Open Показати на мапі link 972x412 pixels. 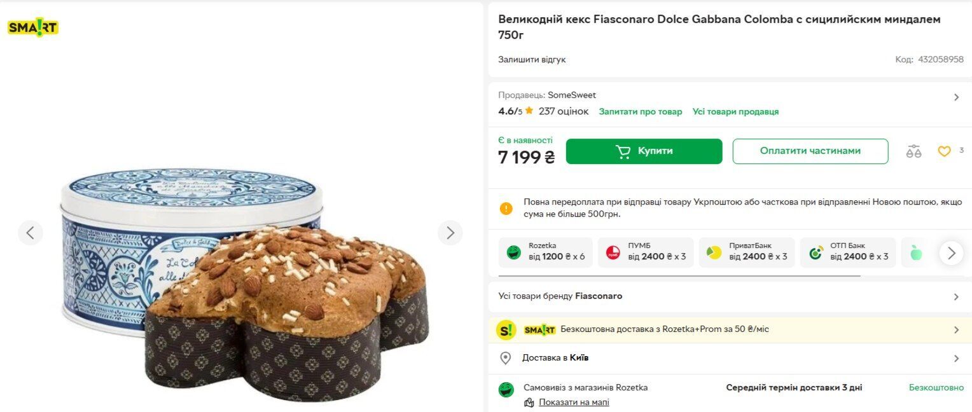click(x=574, y=402)
